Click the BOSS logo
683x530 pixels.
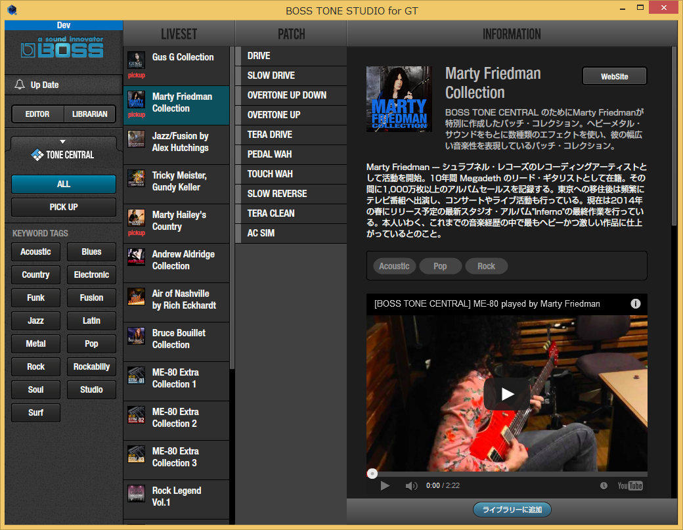pyautogui.click(x=62, y=47)
